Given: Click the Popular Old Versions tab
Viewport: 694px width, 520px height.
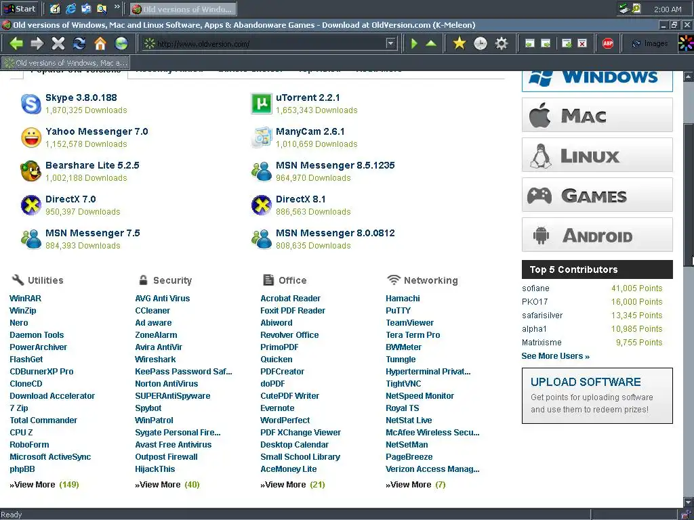Looking at the screenshot, I should click(x=75, y=72).
